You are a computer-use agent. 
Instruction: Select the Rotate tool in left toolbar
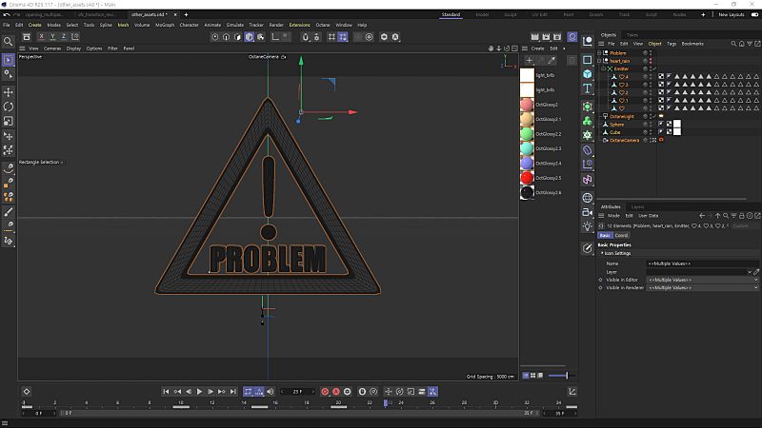(x=9, y=107)
